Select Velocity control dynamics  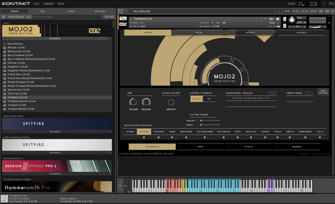[196, 98]
